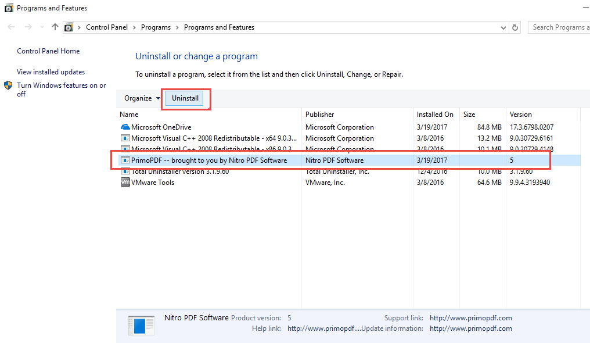This screenshot has height=343, width=590.
Task: Click the Search Programs input field
Action: [x=559, y=27]
